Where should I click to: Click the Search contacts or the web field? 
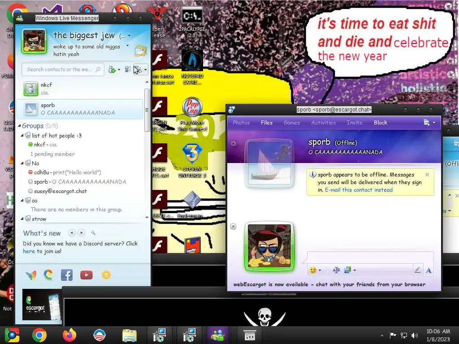coord(63,69)
